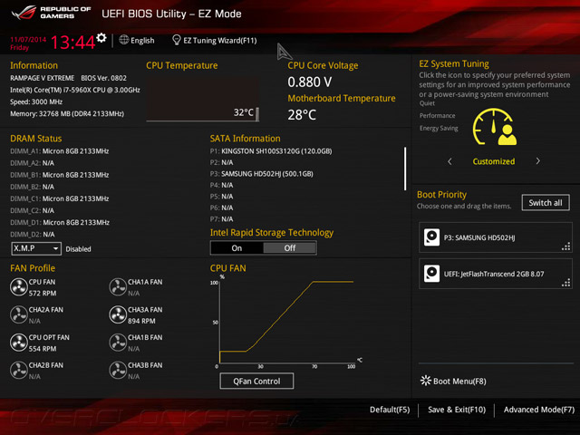Viewport: 580px width, 435px height.
Task: Select the CHA1B FAN icon
Action: 118,343
